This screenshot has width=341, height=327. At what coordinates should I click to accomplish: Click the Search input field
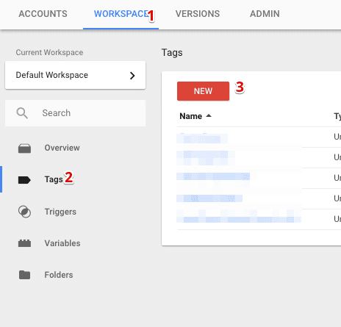click(75, 113)
